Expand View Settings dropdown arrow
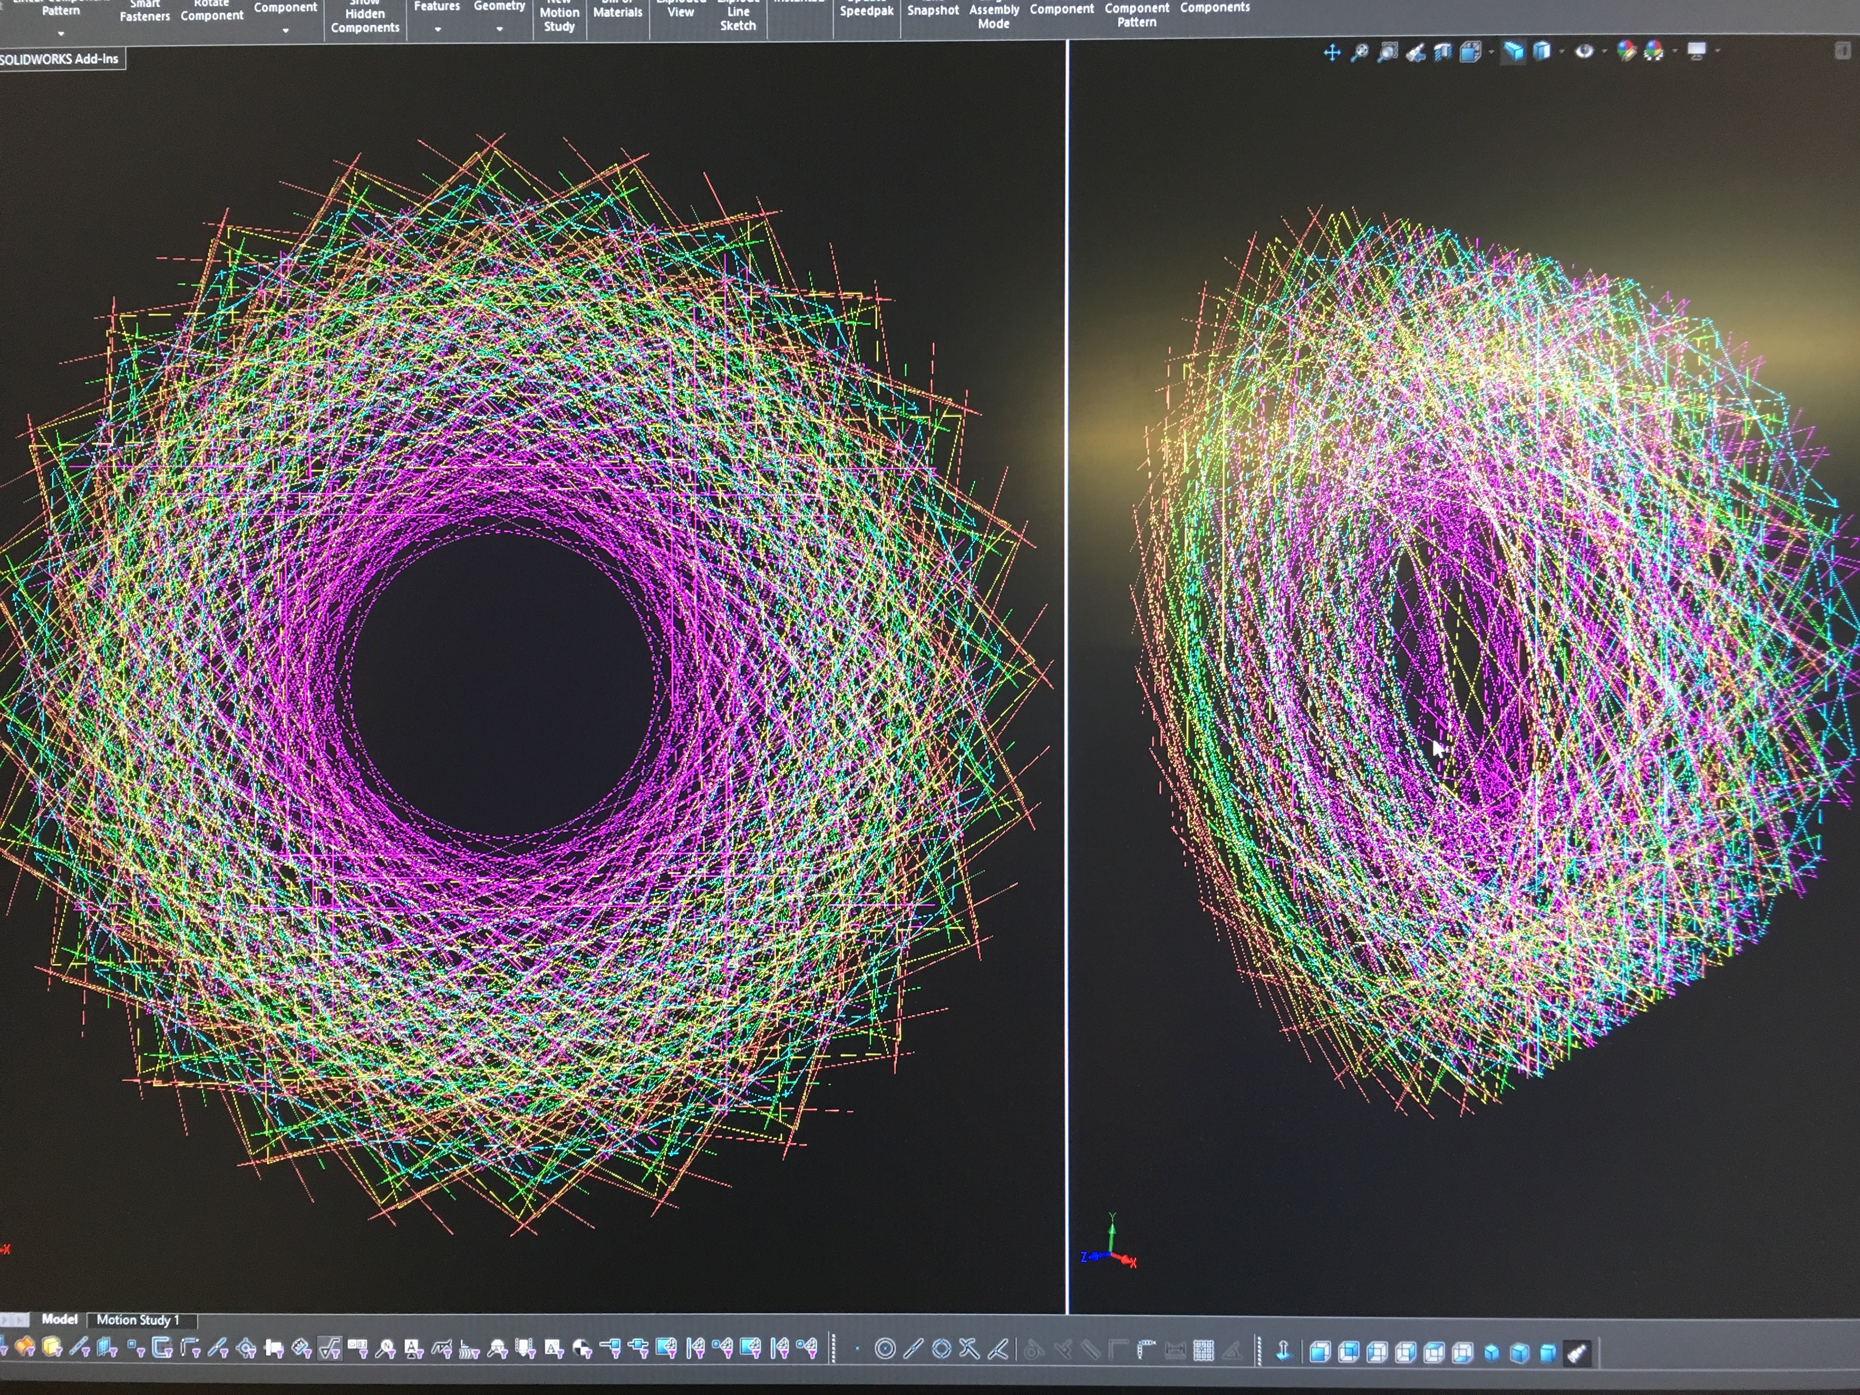 (x=1717, y=51)
